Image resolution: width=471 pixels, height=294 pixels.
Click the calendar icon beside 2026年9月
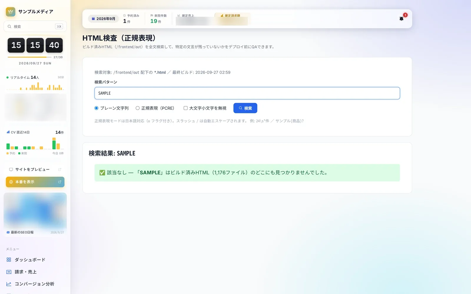pos(93,19)
